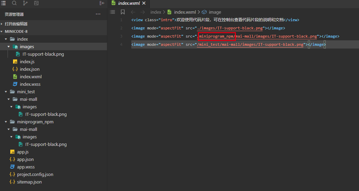Close the index.wxml tab

pos(144,3)
